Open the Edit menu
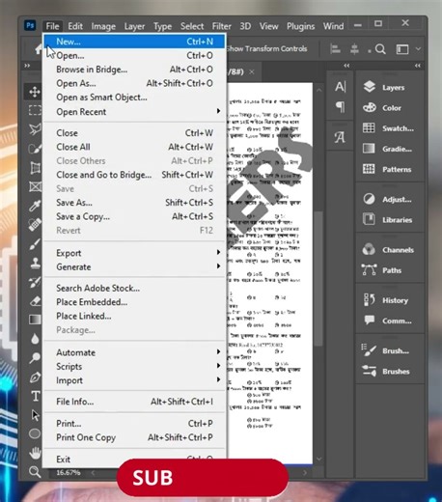 click(75, 26)
